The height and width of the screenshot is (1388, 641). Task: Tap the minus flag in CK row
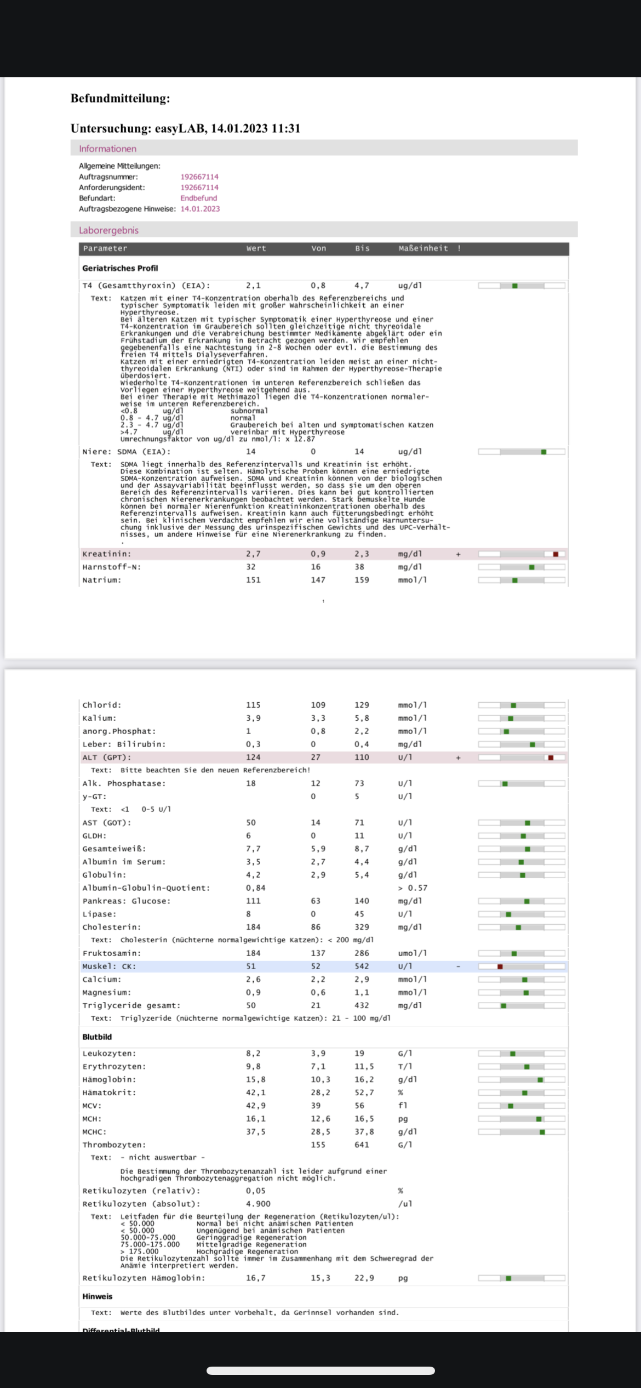[459, 966]
